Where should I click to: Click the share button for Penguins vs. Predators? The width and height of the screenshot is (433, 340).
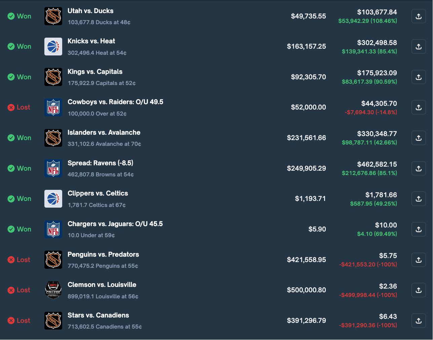click(419, 259)
